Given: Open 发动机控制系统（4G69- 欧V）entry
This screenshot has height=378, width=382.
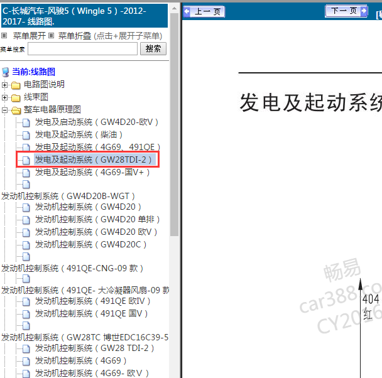Looking at the screenshot, I should pos(92,374).
